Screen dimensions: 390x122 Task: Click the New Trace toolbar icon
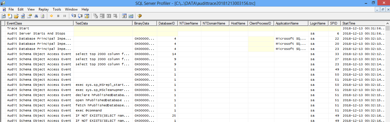[3, 16]
